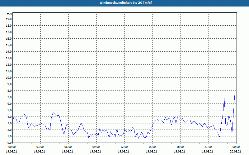
Task: Pick the '0,0' y-axis origin label
Action: pos(10,143)
